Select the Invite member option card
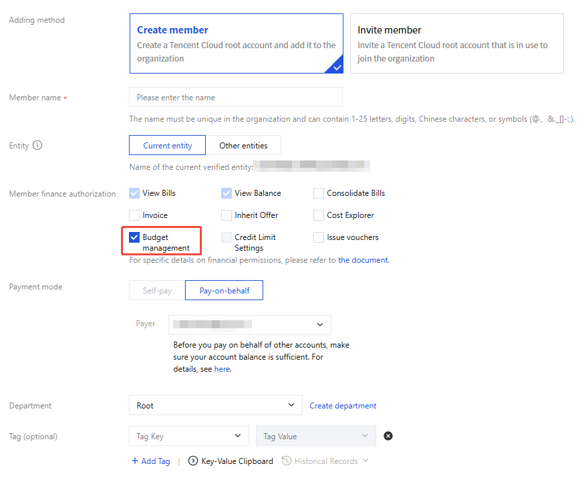The width and height of the screenshot is (584, 480). (x=456, y=43)
